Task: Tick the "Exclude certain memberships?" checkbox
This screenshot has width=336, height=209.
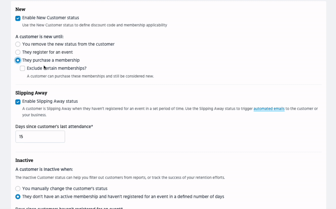Action: point(23,69)
